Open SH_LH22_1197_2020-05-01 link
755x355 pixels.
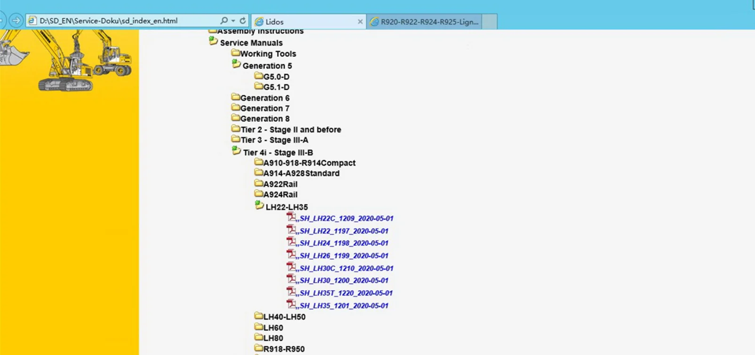click(344, 231)
